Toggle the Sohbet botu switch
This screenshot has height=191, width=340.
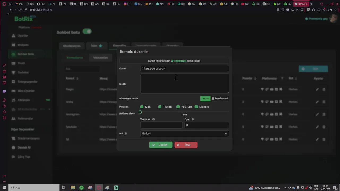[87, 32]
